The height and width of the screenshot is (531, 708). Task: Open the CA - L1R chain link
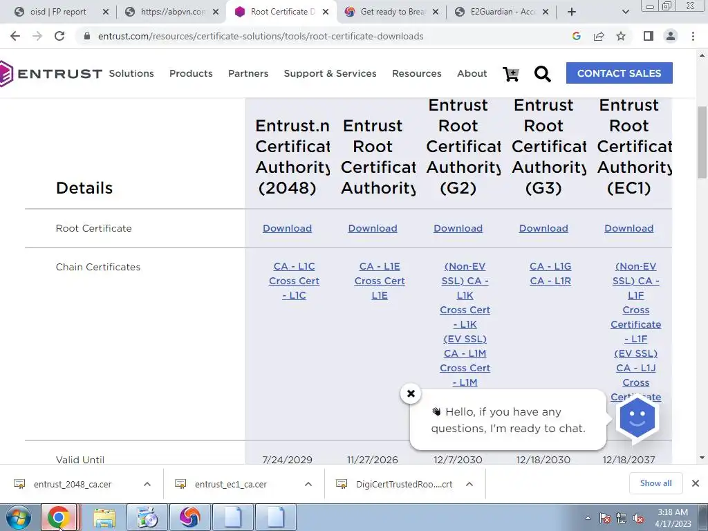550,281
